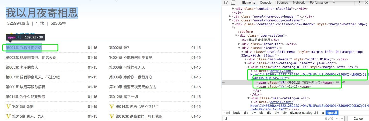This screenshot has width=369, height=121.
Task: Expand the anchor node with r=4902
Action: tap(252, 102)
